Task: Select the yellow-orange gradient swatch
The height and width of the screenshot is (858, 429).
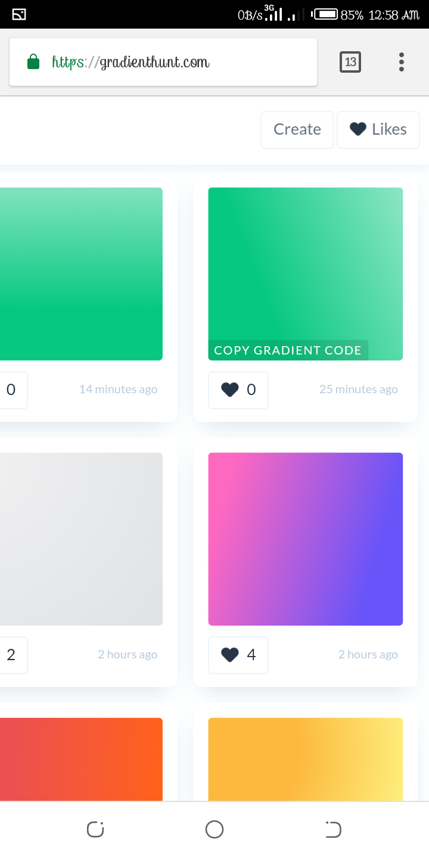Action: 306,760
